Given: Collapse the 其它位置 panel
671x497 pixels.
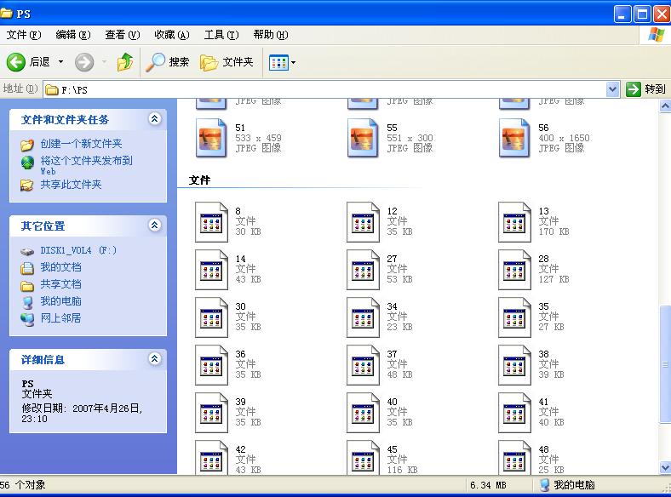Looking at the screenshot, I should pos(154,225).
